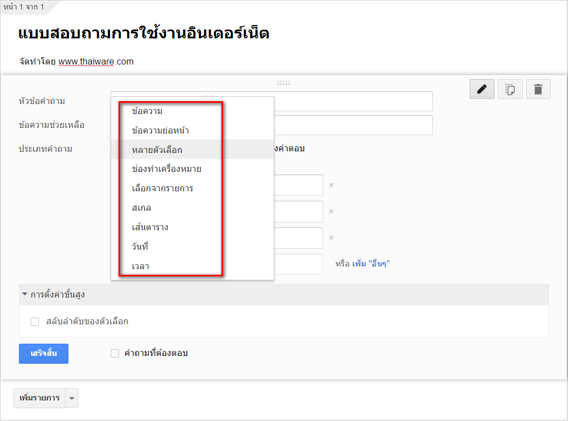The image size is (568, 421).
Task: Choose ข้อความย่อหน้า question type
Action: pyautogui.click(x=160, y=131)
